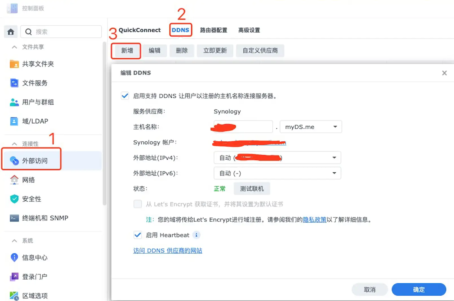Click the control panel search field
The height and width of the screenshot is (301, 454).
[x=65, y=32]
